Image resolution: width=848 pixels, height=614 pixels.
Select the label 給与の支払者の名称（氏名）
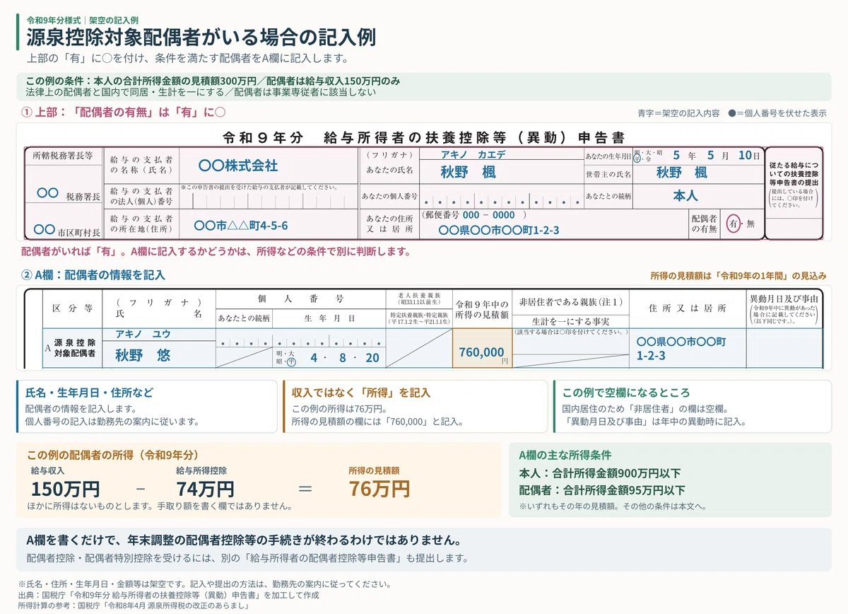pyautogui.click(x=141, y=166)
